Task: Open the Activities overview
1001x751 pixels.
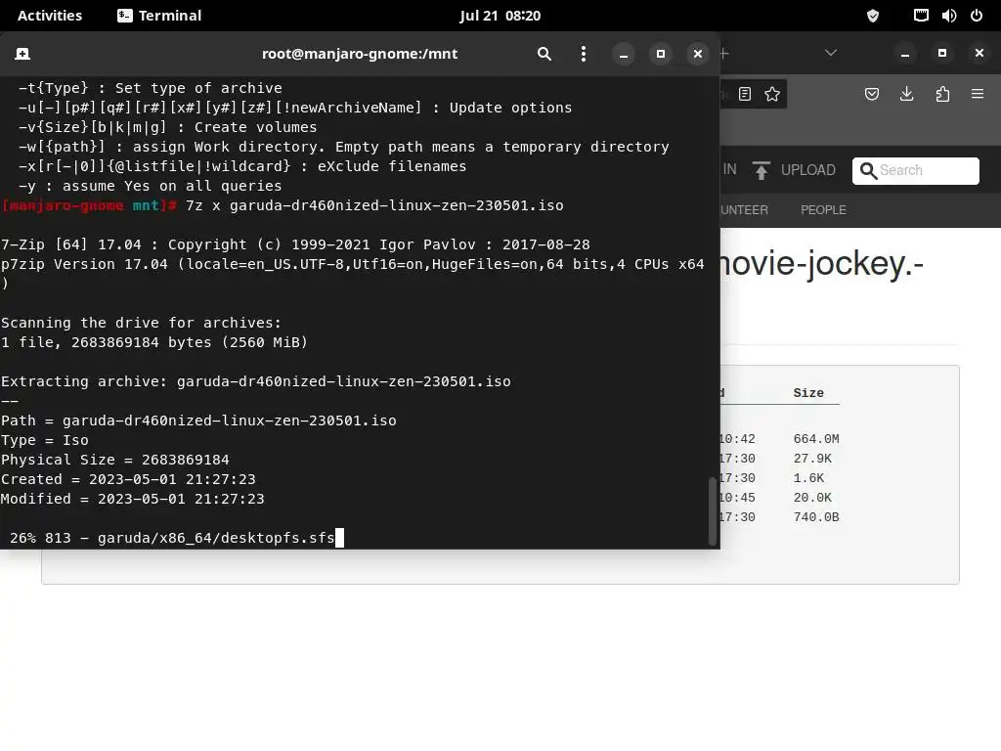Action: tap(50, 16)
